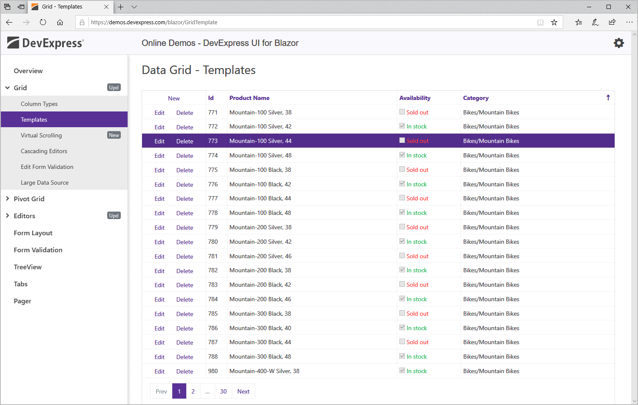
Task: Toggle availability checkbox for Mountain-400-W Silver, 38
Action: (x=402, y=371)
